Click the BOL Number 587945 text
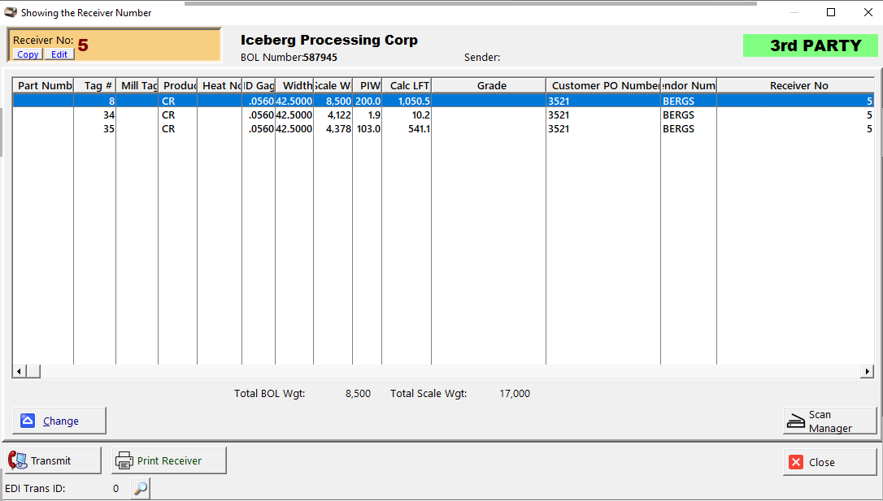Image resolution: width=883 pixels, height=501 pixels. pyautogui.click(x=289, y=58)
